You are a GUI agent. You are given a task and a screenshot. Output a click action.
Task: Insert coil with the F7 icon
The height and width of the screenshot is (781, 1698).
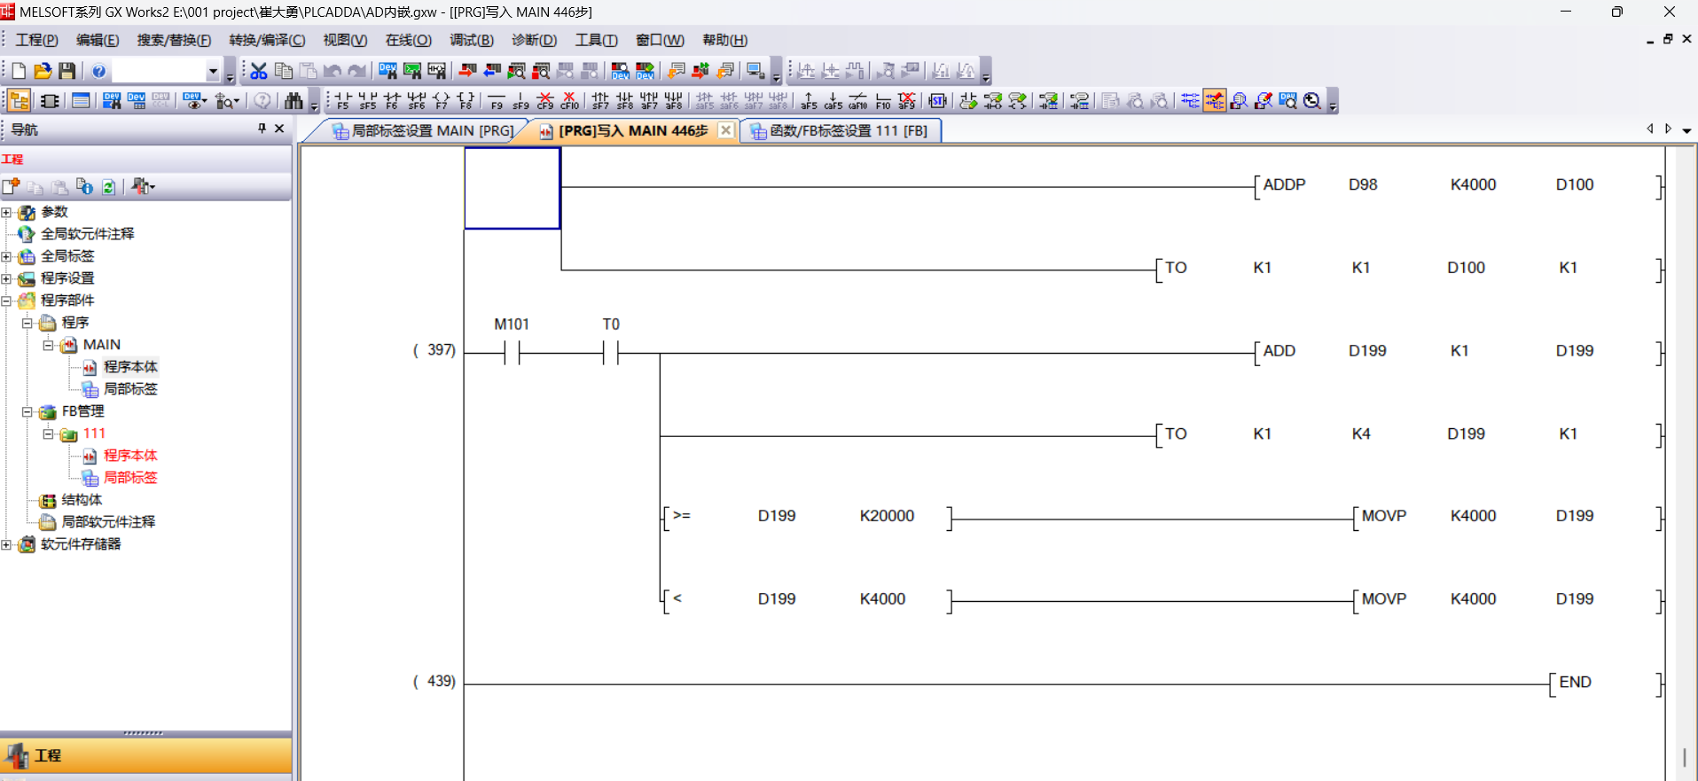tap(442, 101)
